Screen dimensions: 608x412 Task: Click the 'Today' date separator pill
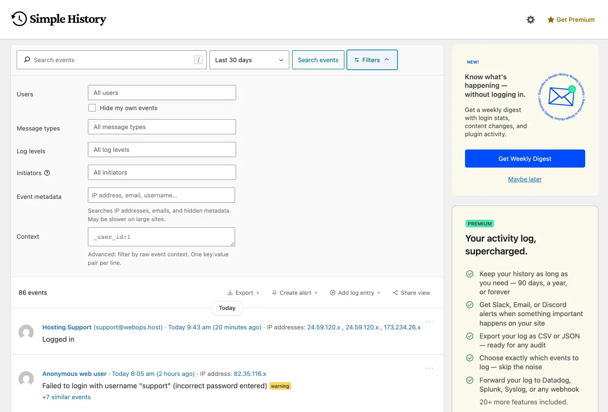pyautogui.click(x=227, y=308)
